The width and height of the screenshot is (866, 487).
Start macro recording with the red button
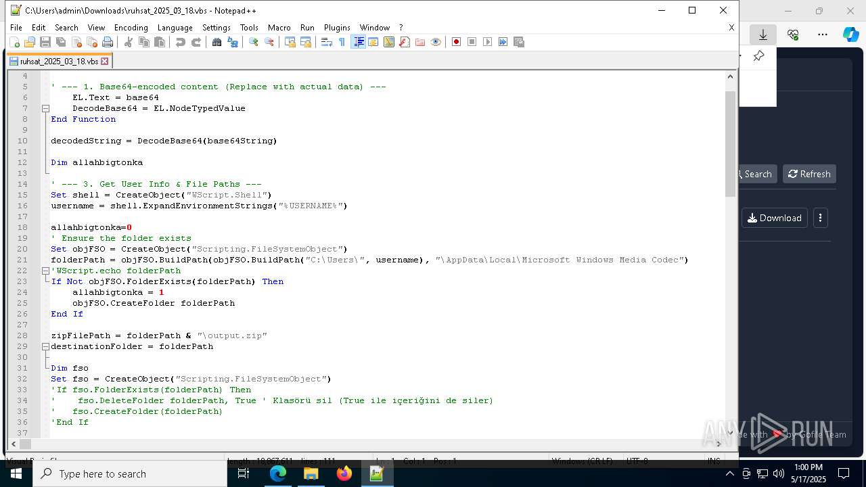coord(457,42)
